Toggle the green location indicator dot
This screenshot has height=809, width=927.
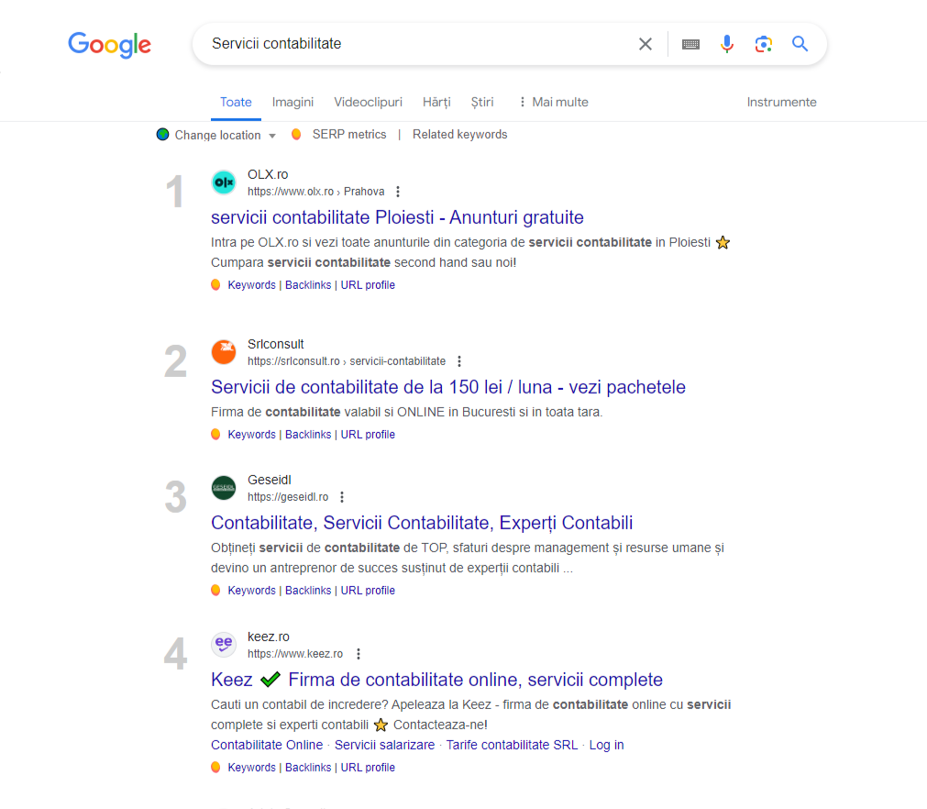163,134
